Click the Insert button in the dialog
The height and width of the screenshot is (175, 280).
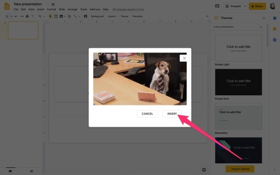[172, 113]
